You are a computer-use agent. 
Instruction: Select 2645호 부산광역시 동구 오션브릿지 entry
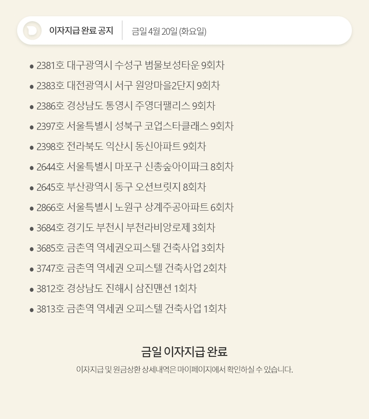click(x=121, y=187)
